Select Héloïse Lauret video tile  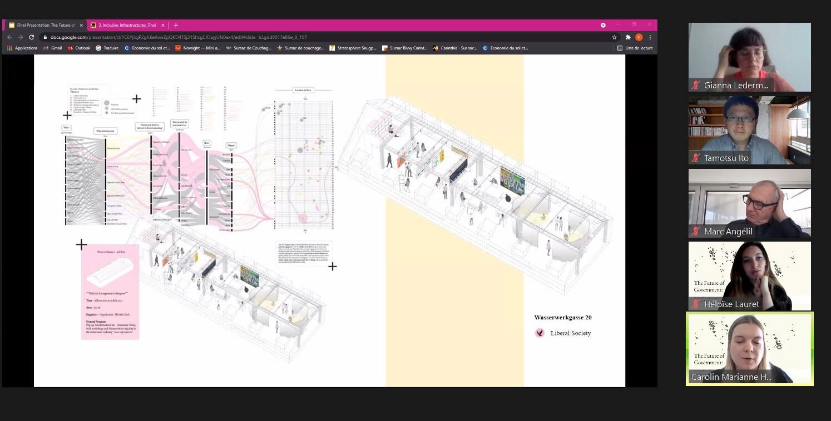click(749, 276)
